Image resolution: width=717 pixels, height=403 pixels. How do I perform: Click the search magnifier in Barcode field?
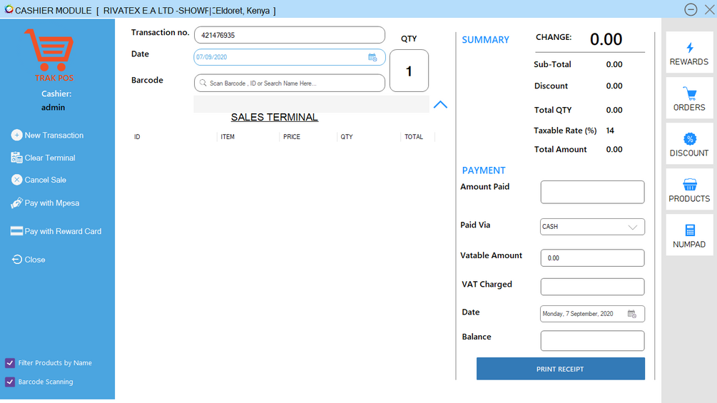coord(203,83)
